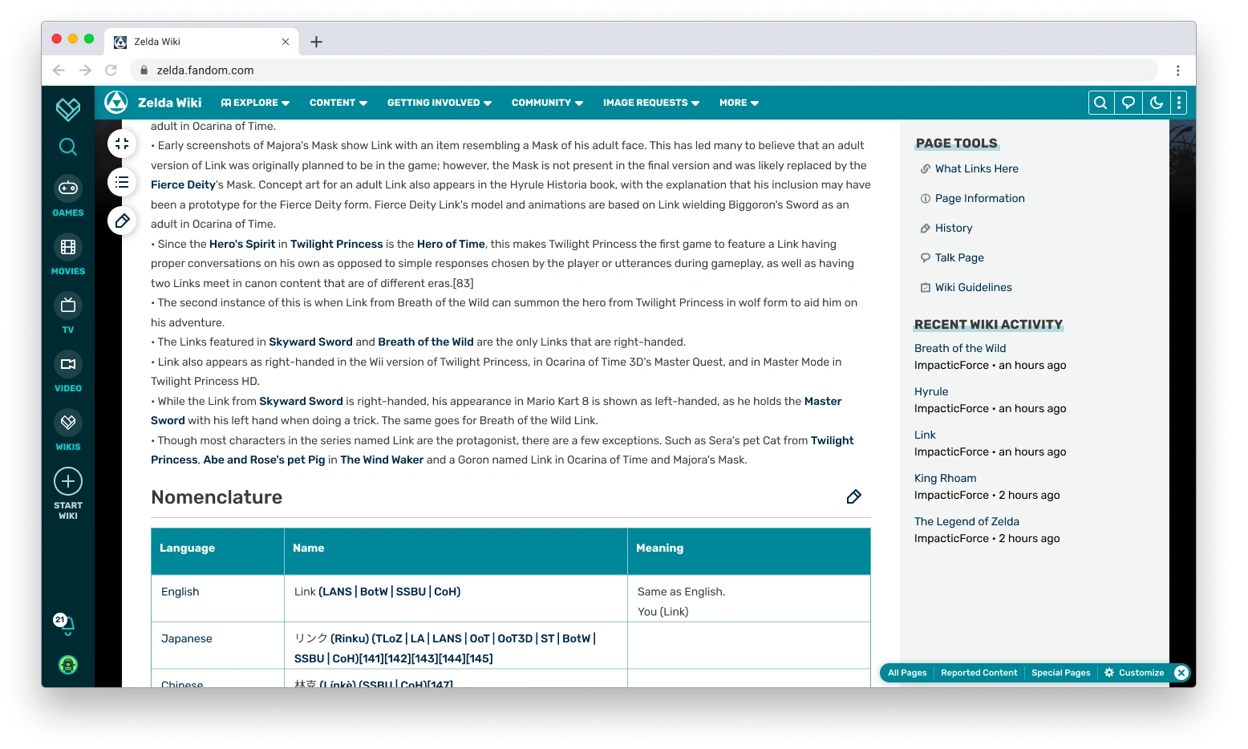This screenshot has width=1248, height=749.
Task: Open the Talk Page link
Action: tap(959, 257)
